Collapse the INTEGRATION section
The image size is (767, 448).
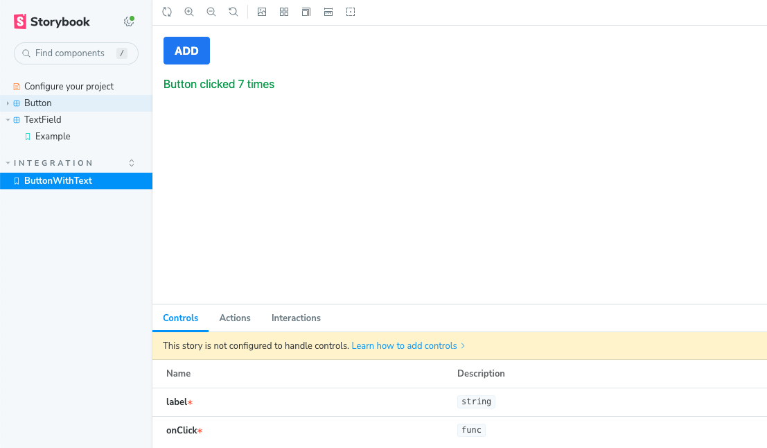point(53,163)
